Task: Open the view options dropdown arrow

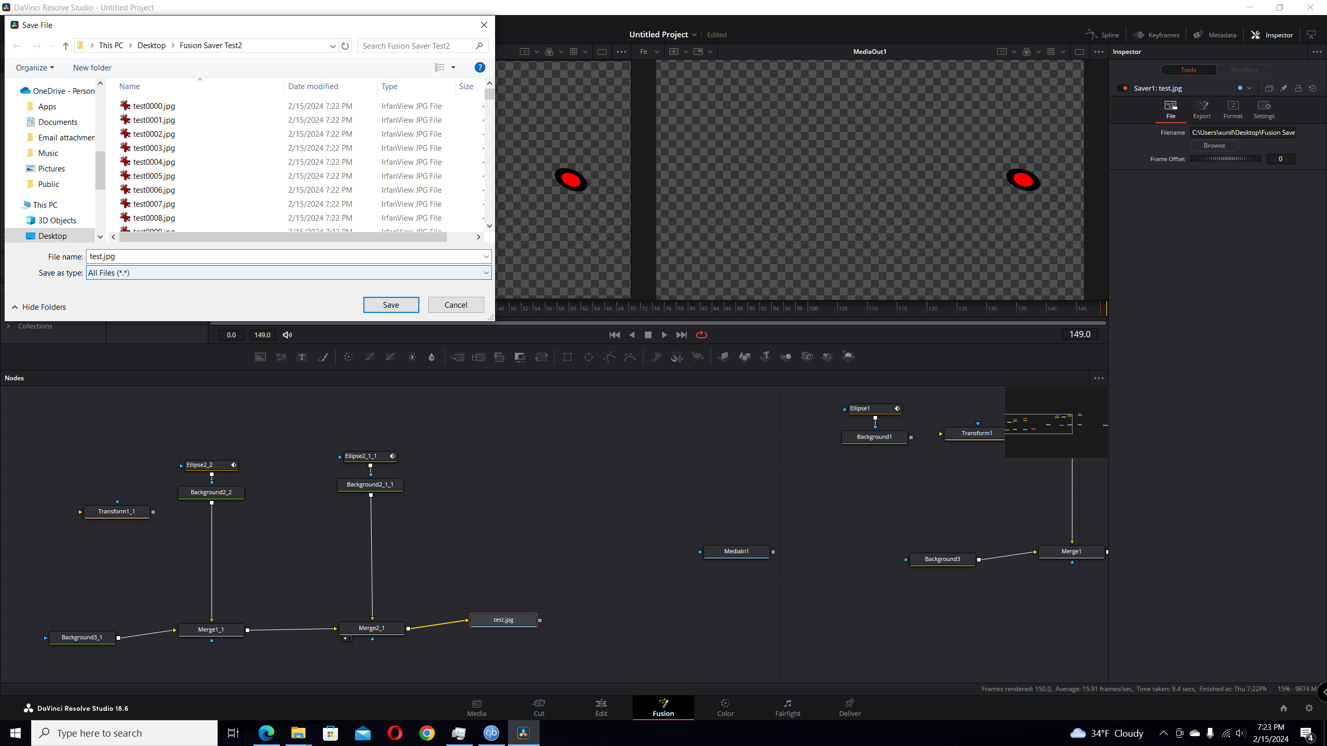Action: point(453,67)
